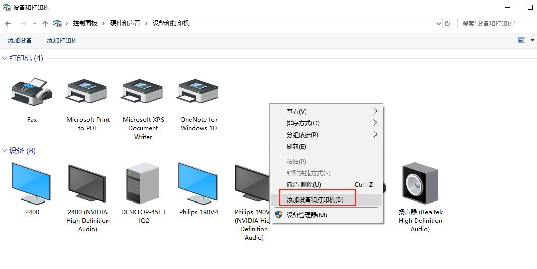The height and width of the screenshot is (269, 537).
Task: Choose 撤消 删除(U) in context menu
Action: tap(327, 184)
